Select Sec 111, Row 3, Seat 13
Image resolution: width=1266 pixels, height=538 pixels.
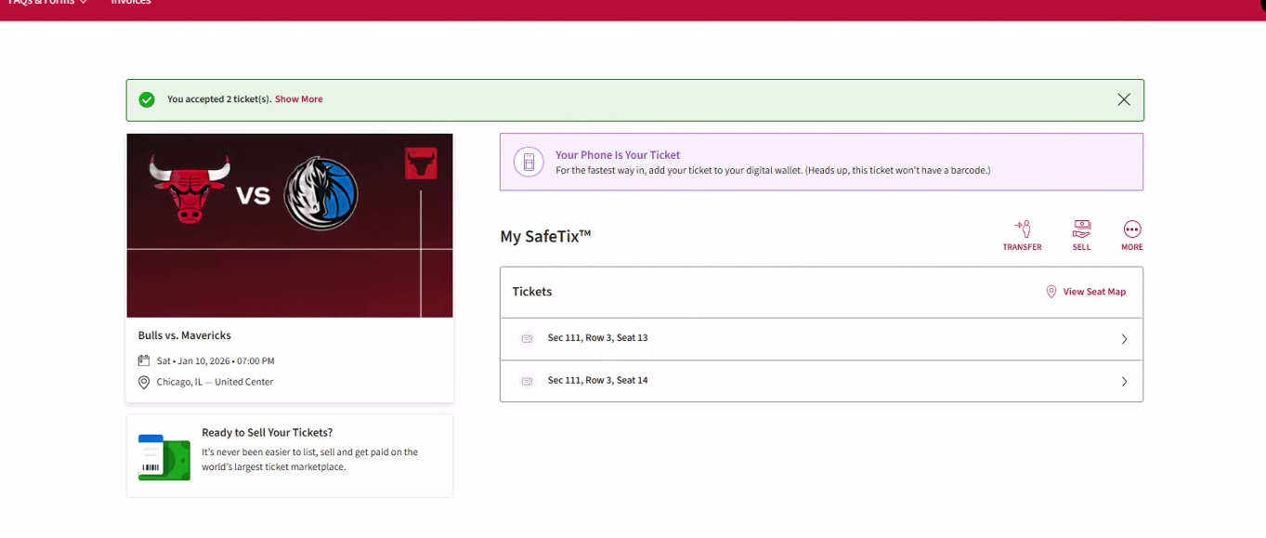[821, 339]
